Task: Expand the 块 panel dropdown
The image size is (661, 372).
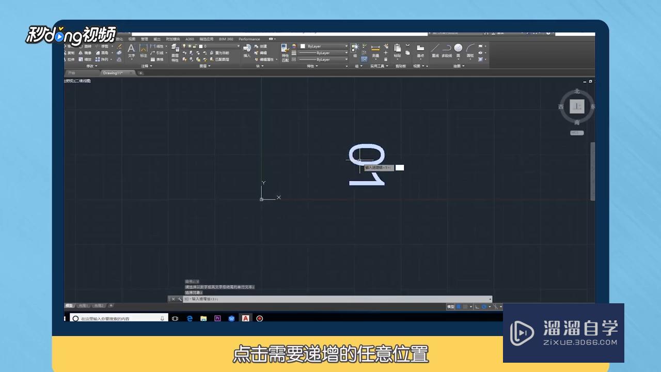Action: point(260,66)
